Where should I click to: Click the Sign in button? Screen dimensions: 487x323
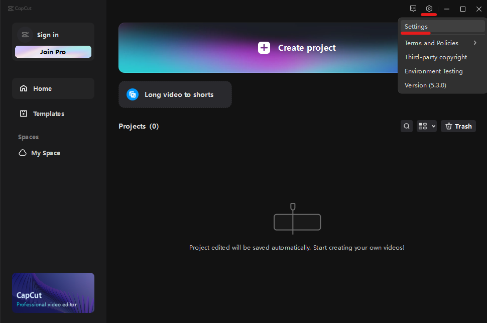point(48,35)
